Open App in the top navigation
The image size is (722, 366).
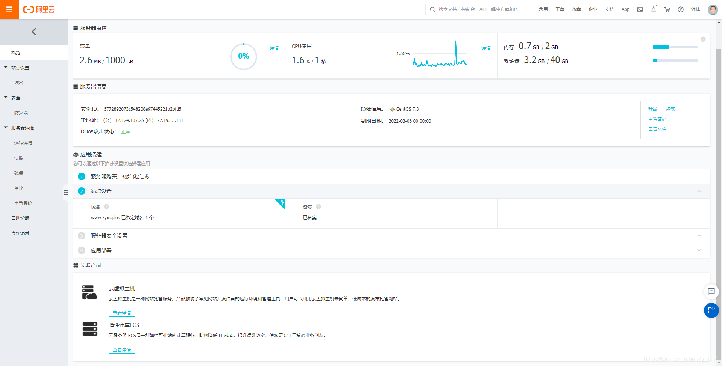point(625,9)
